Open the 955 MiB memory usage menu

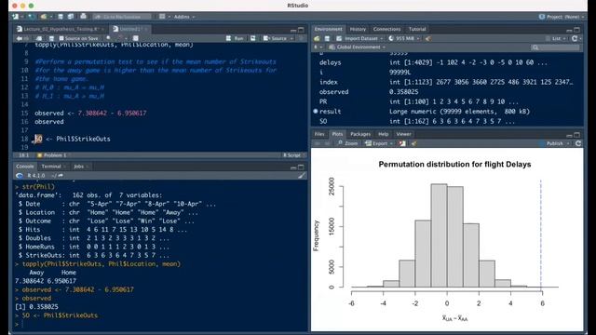point(404,38)
